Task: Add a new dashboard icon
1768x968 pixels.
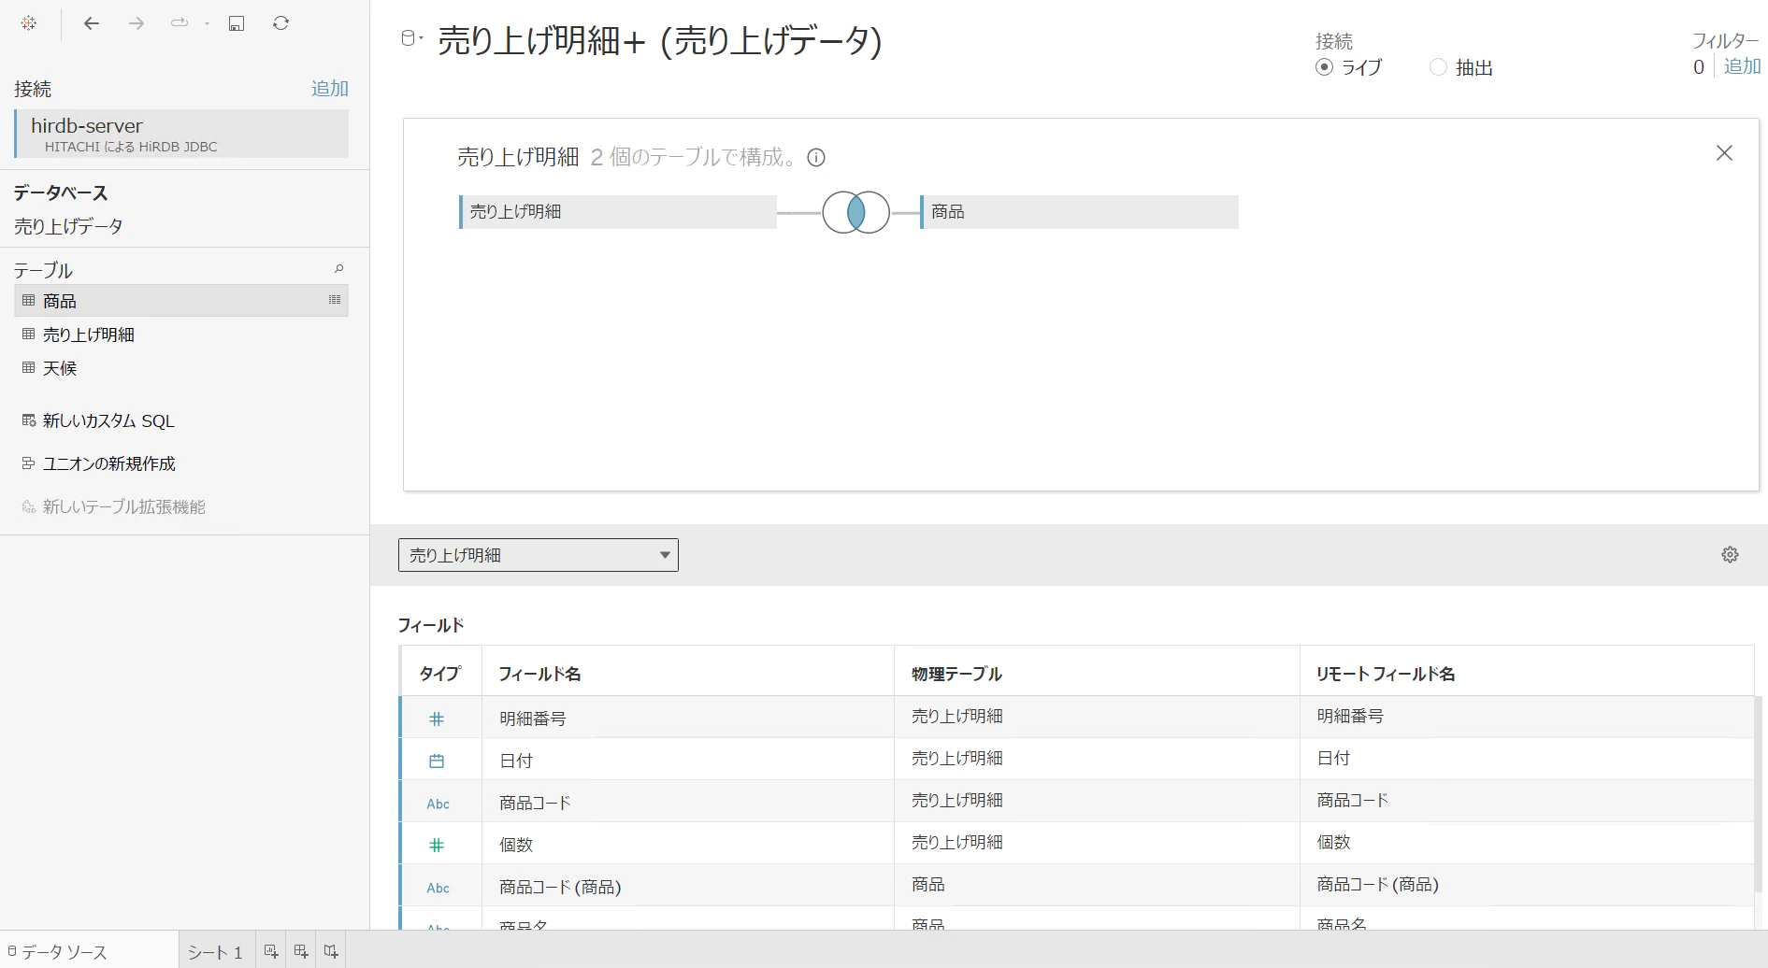Action: point(301,951)
